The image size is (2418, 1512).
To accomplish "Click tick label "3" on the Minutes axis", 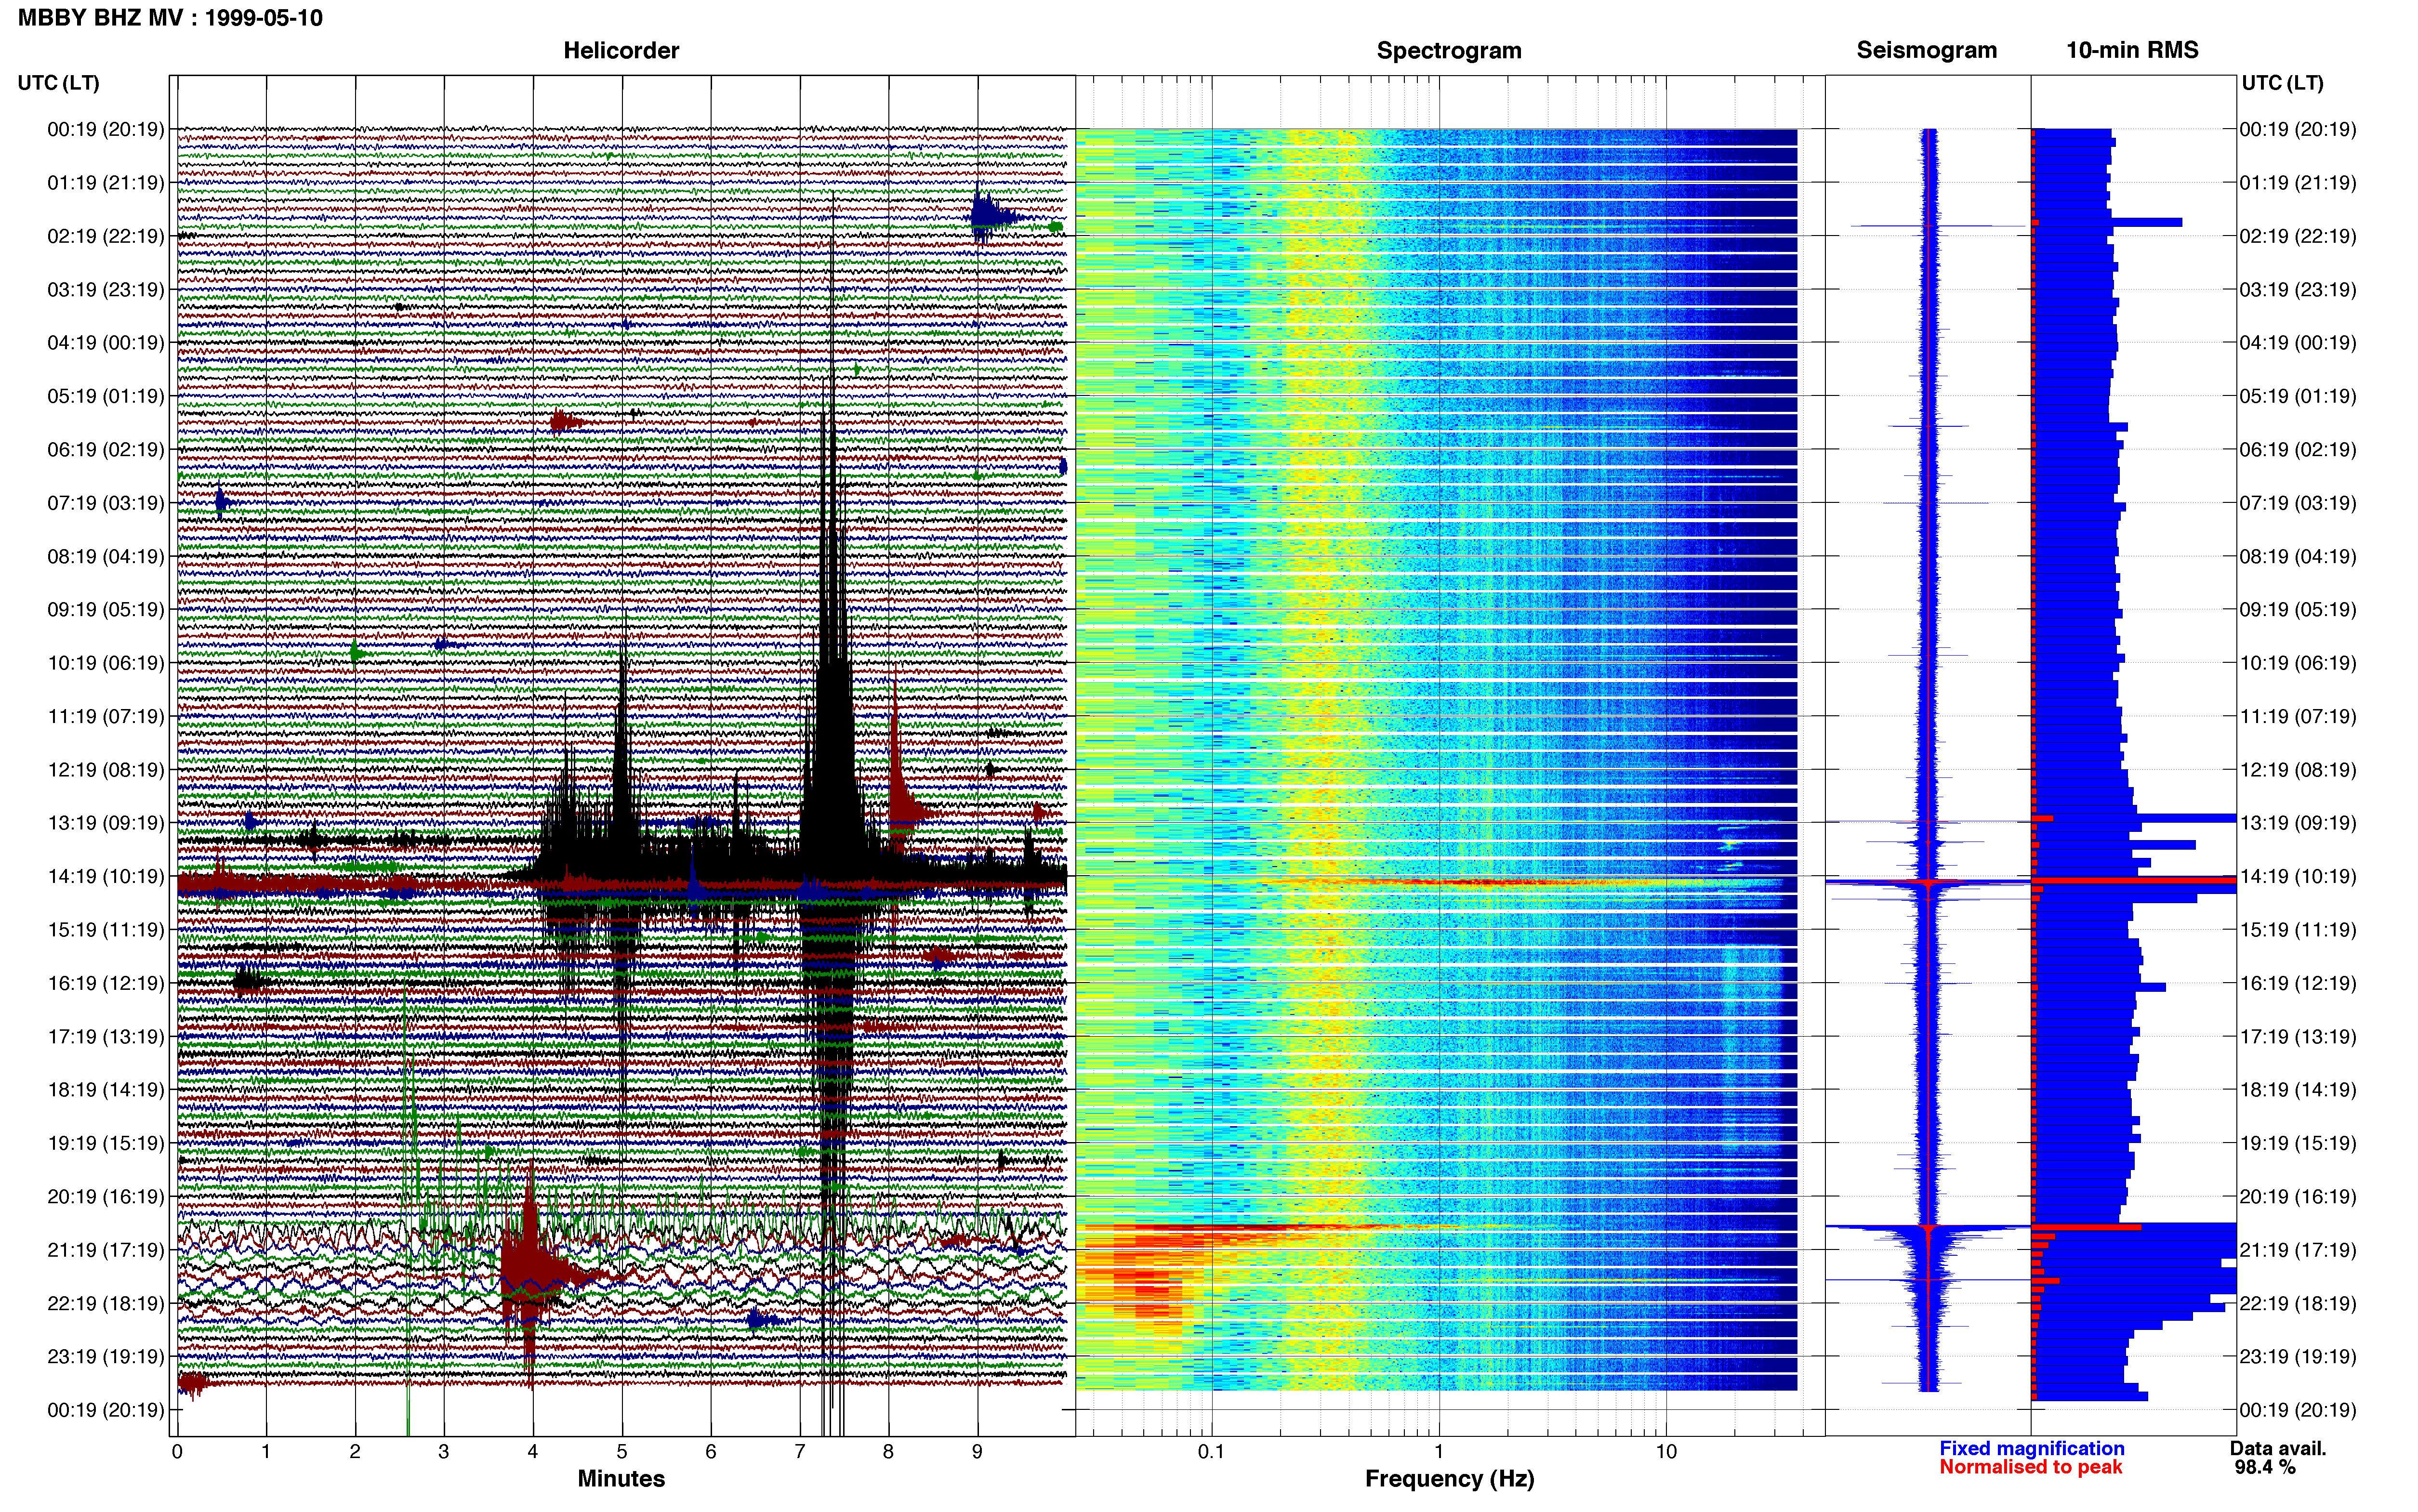I will (444, 1452).
